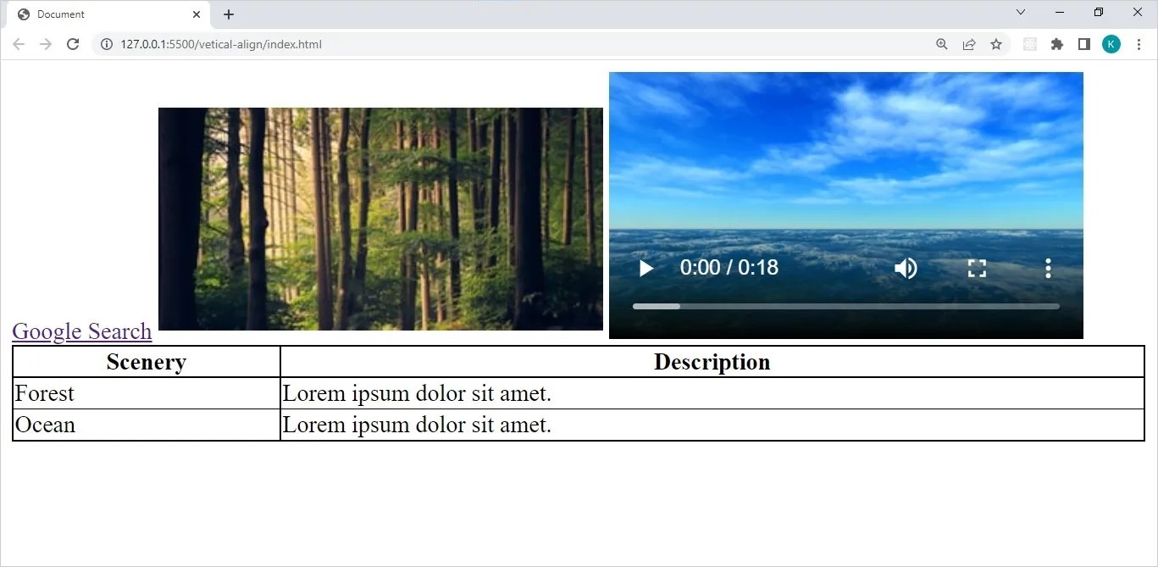Image resolution: width=1158 pixels, height=567 pixels.
Task: Open the Google Search link
Action: [x=81, y=331]
